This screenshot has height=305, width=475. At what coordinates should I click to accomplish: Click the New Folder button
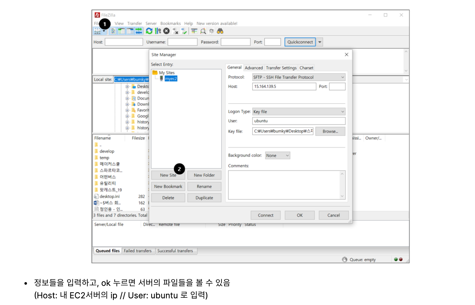(x=204, y=175)
